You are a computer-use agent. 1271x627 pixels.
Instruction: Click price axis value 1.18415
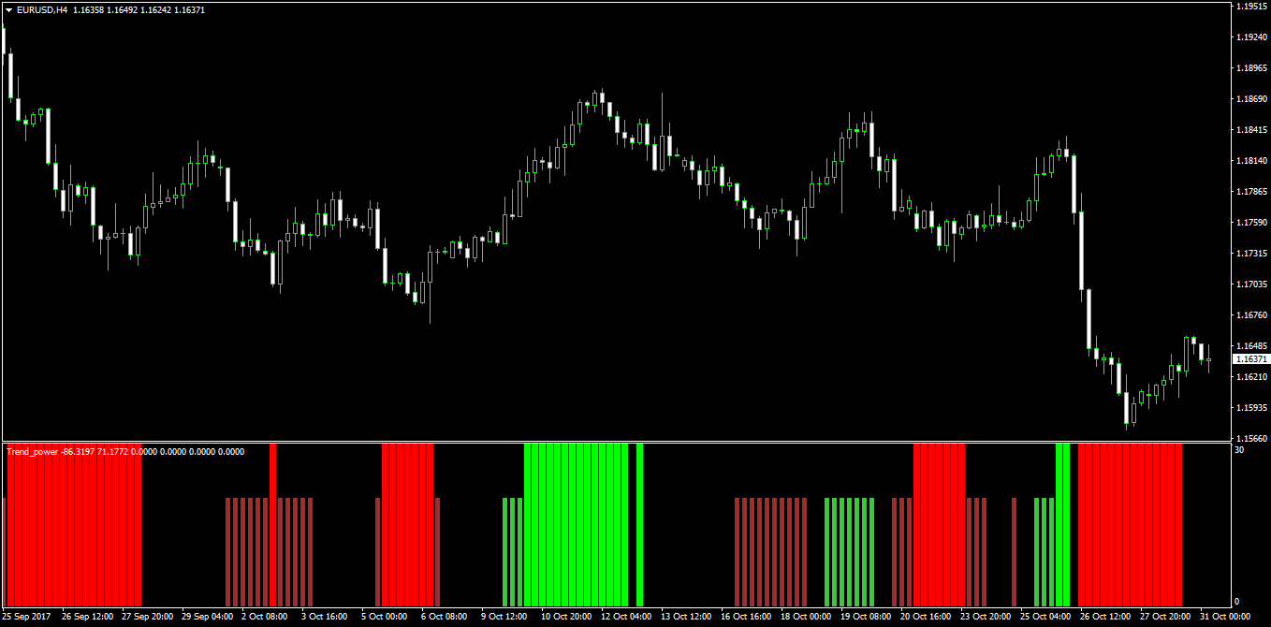(x=1251, y=130)
